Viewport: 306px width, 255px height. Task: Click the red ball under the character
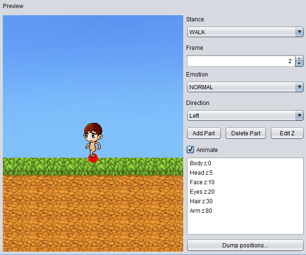pyautogui.click(x=93, y=158)
